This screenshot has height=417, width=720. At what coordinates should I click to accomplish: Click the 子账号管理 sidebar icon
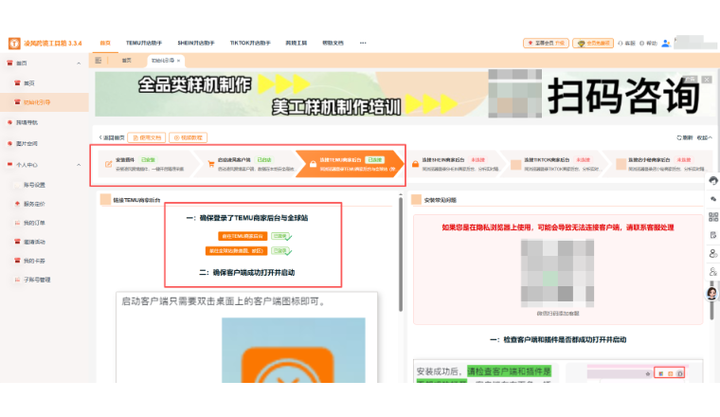17,280
